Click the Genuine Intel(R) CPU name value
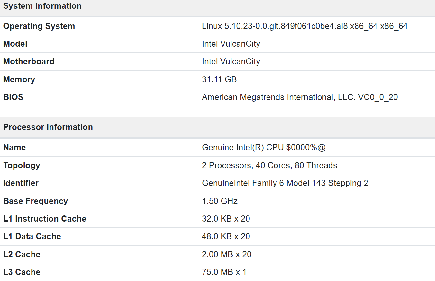Viewport: 435px width, 281px height. 264,147
